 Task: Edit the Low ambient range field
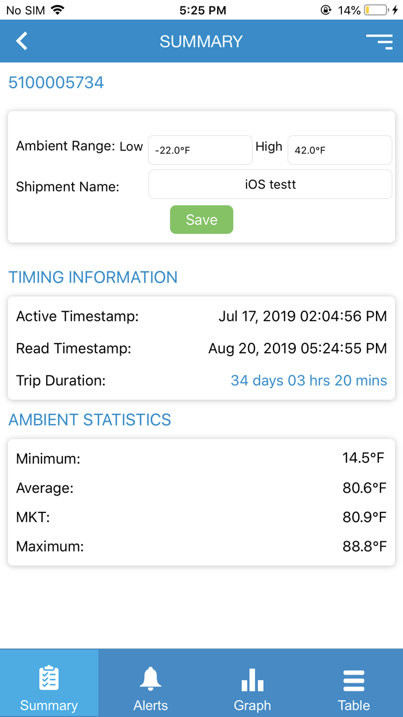click(x=200, y=150)
